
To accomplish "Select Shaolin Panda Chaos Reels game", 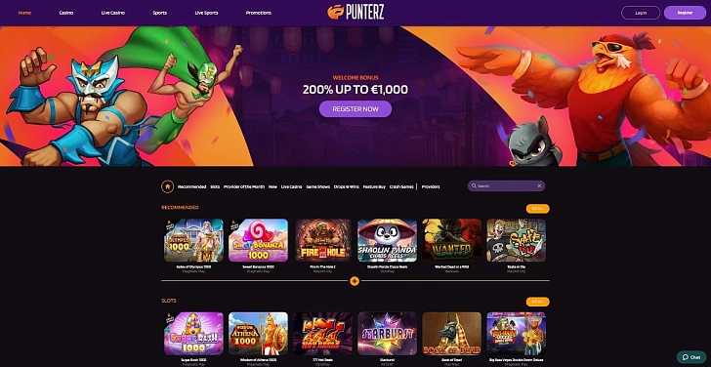I will [387, 240].
